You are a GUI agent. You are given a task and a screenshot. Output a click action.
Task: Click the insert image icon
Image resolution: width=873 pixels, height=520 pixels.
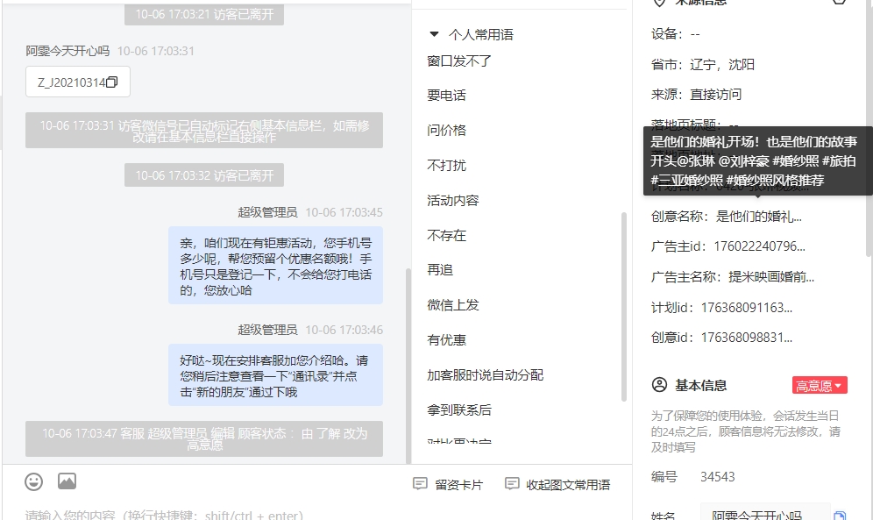coord(67,481)
